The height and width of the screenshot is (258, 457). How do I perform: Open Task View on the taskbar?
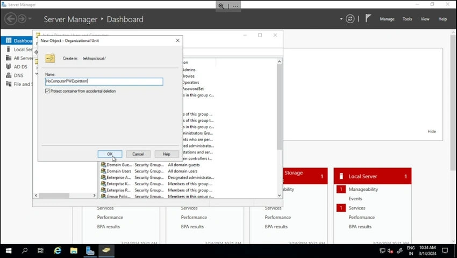(40, 250)
